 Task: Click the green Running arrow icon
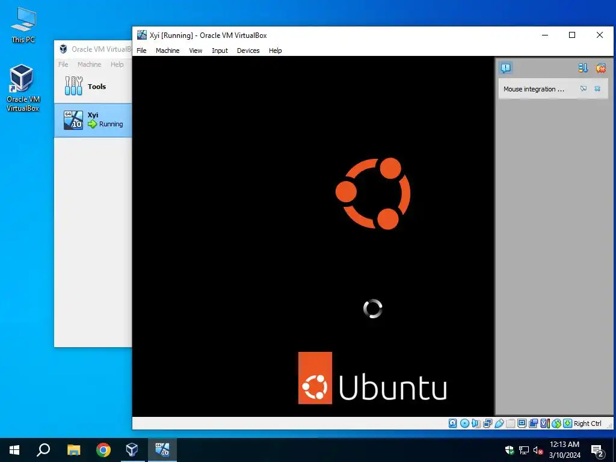(92, 124)
